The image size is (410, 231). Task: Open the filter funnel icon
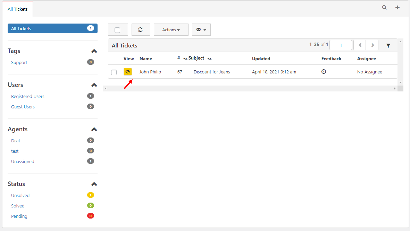388,46
